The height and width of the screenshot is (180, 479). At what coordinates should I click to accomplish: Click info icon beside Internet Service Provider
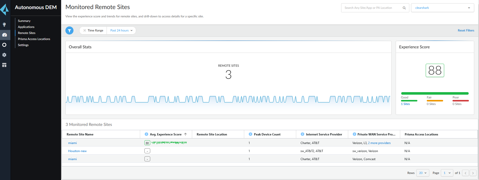pos(302,134)
